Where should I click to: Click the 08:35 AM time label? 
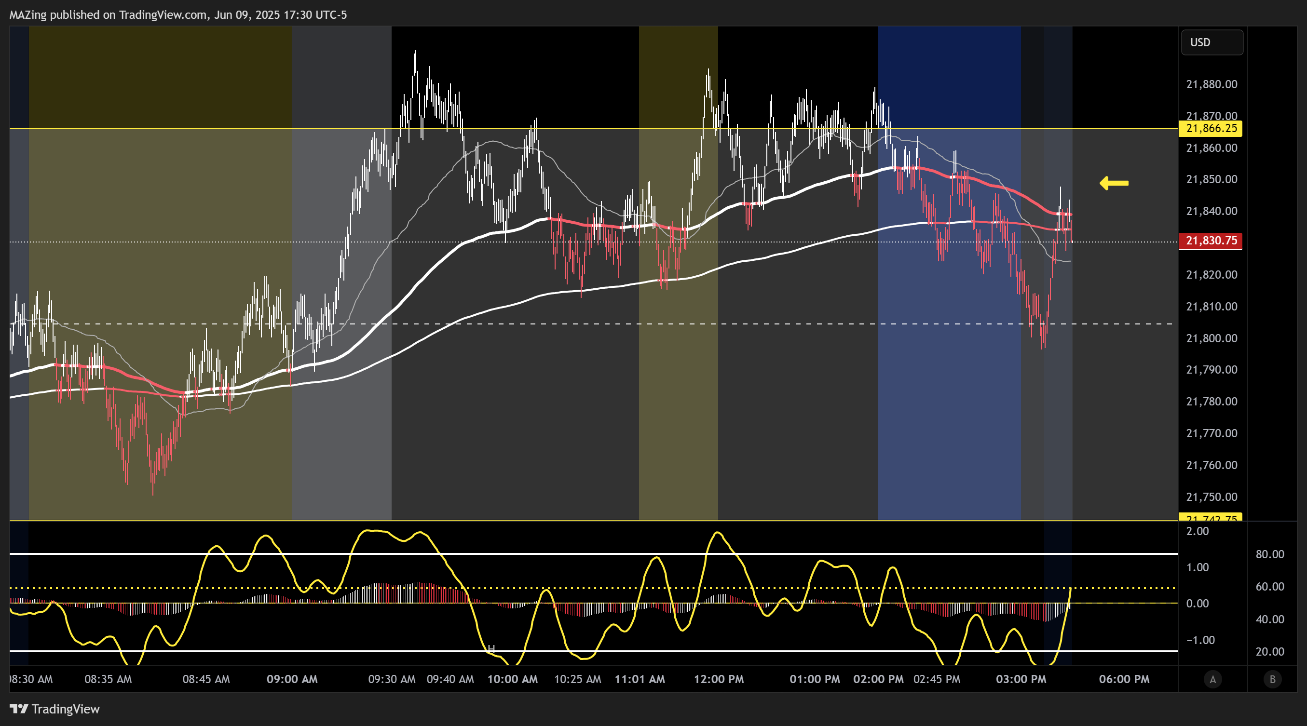(108, 679)
